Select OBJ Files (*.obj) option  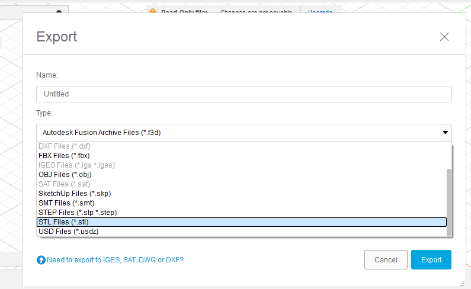point(65,175)
